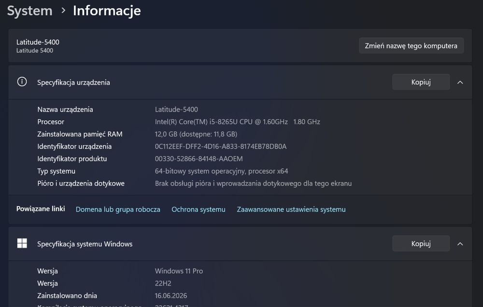Select the Pióro i urządzenia dotykowe label
The width and height of the screenshot is (483, 307).
[81, 183]
